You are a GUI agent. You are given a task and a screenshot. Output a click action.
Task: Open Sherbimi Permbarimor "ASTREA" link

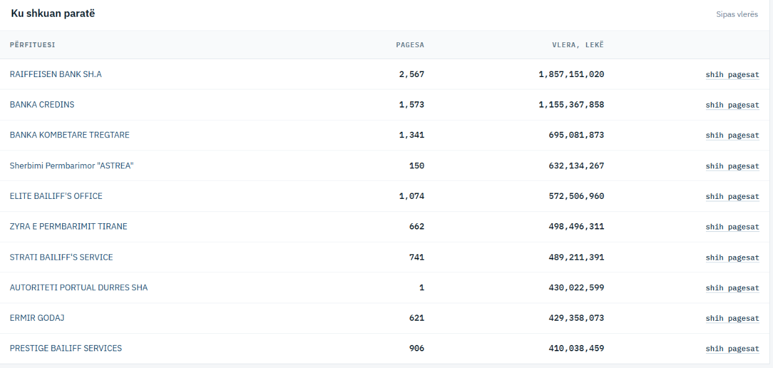tap(72, 166)
